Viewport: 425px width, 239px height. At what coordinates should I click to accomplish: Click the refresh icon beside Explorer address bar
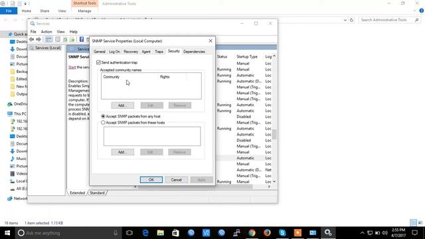[351, 20]
